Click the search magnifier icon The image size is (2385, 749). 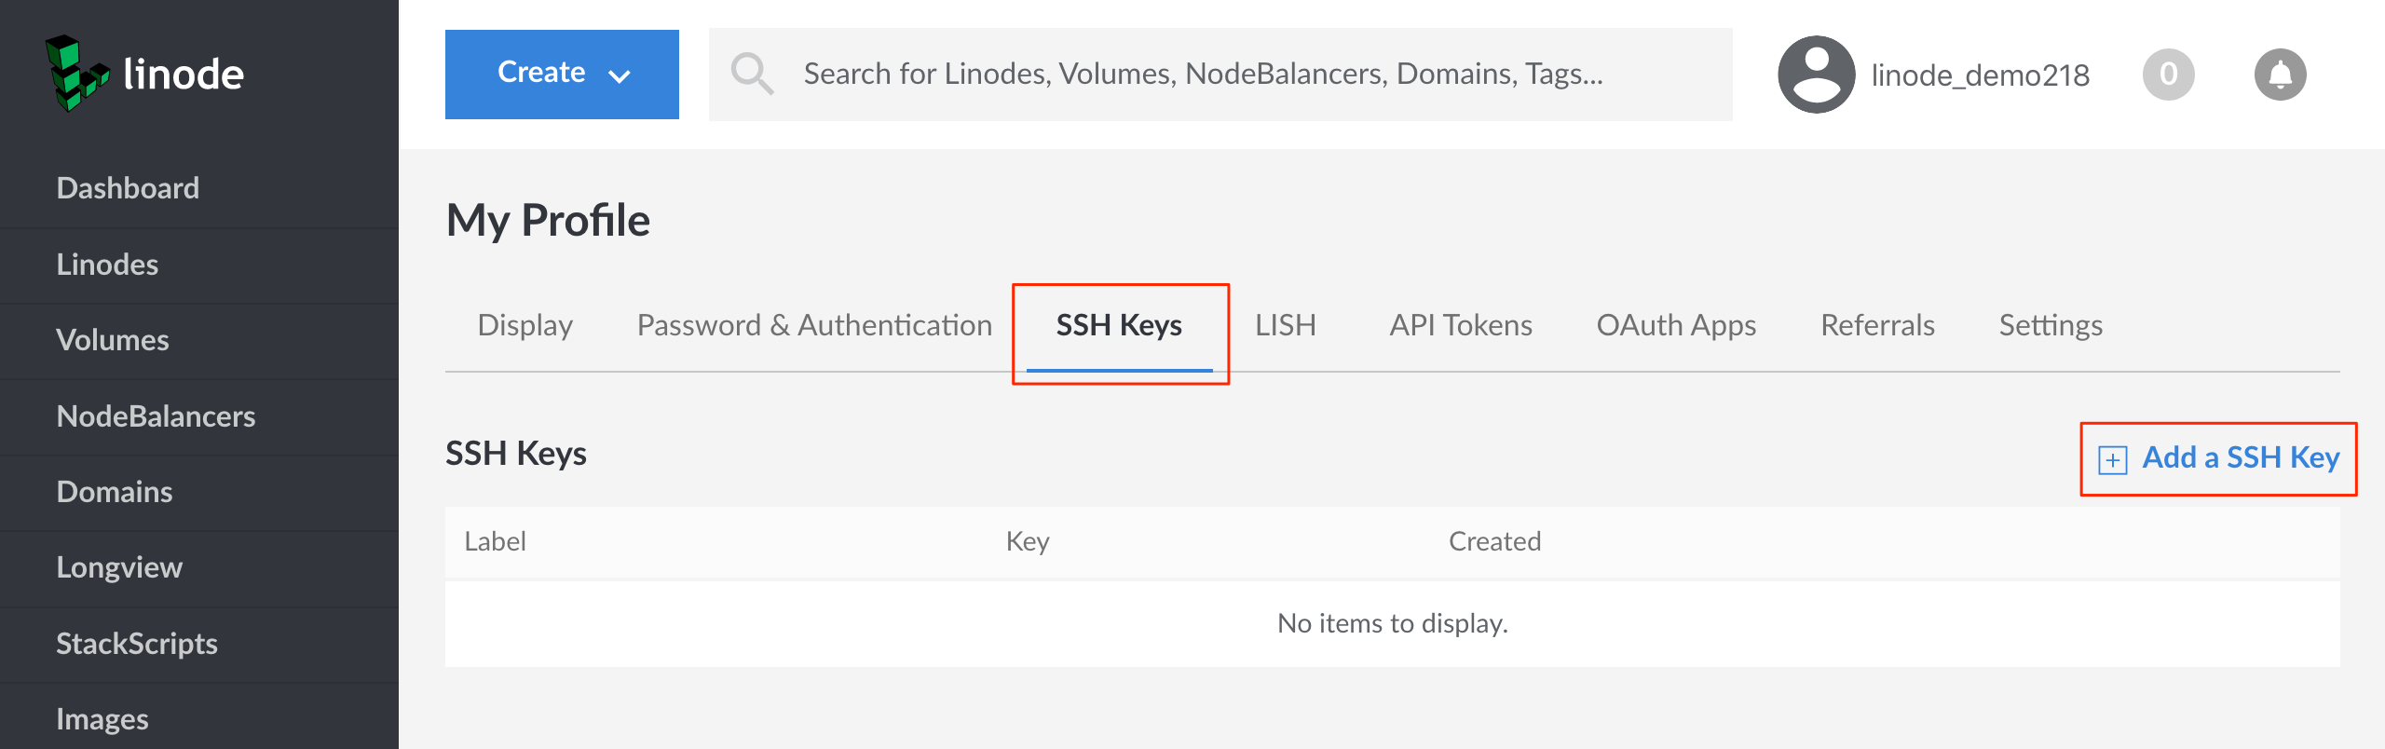click(x=752, y=74)
